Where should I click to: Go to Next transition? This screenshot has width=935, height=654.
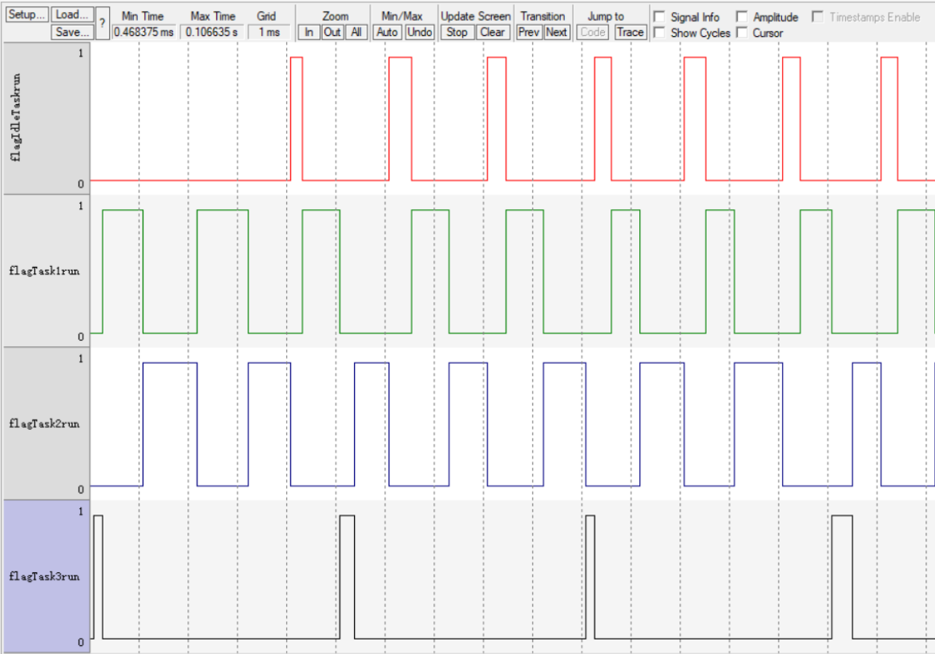(556, 32)
